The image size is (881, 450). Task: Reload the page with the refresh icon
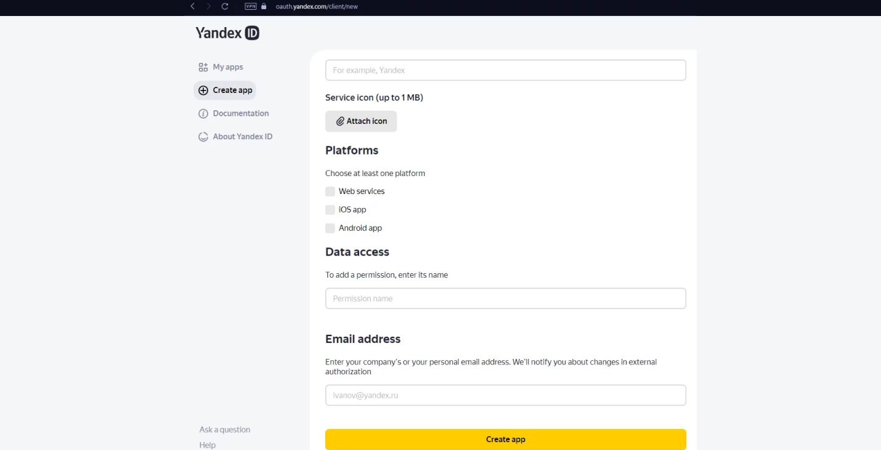pos(225,6)
